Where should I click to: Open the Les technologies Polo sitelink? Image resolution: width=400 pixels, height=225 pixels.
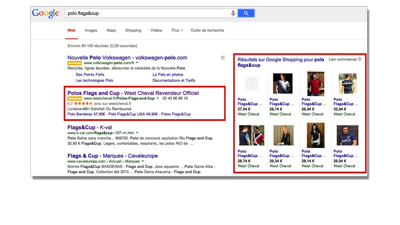[95, 80]
